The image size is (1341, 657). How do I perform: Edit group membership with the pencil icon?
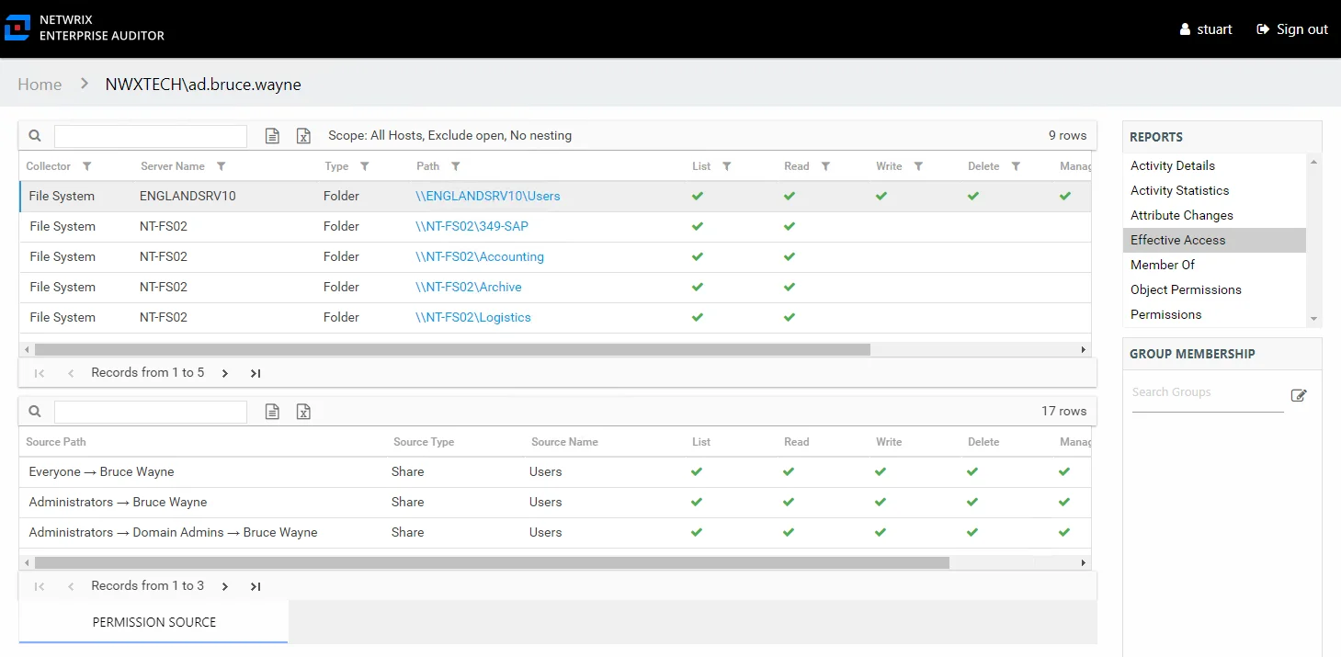click(x=1299, y=395)
